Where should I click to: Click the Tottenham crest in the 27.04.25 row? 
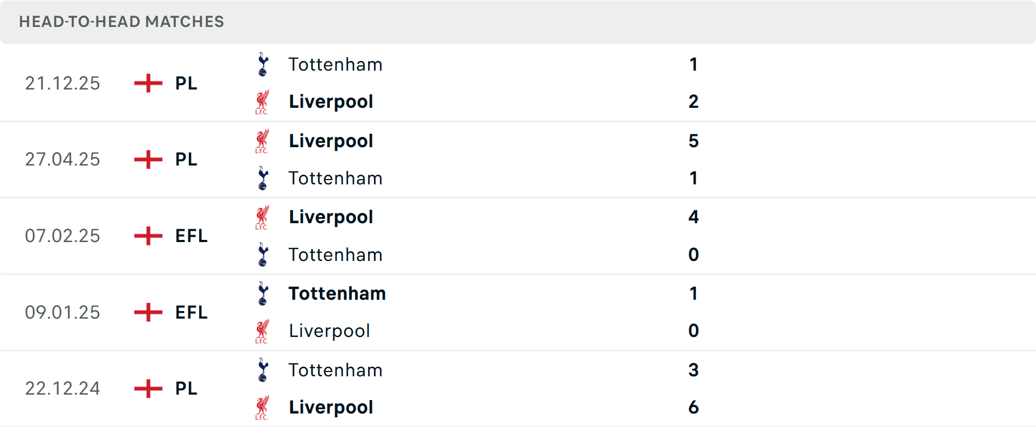[263, 178]
